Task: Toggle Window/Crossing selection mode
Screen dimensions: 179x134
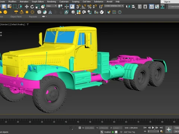Action: pos(20,7)
